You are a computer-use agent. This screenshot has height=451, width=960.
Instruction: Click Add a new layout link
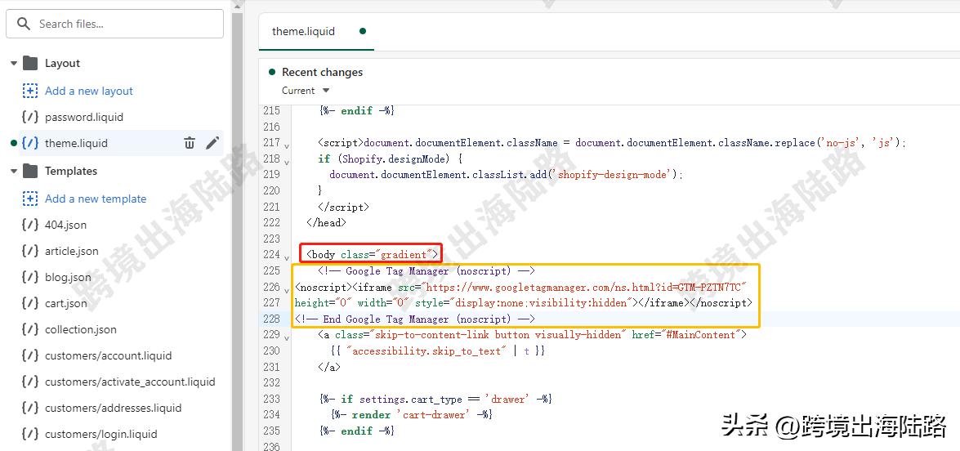(89, 91)
